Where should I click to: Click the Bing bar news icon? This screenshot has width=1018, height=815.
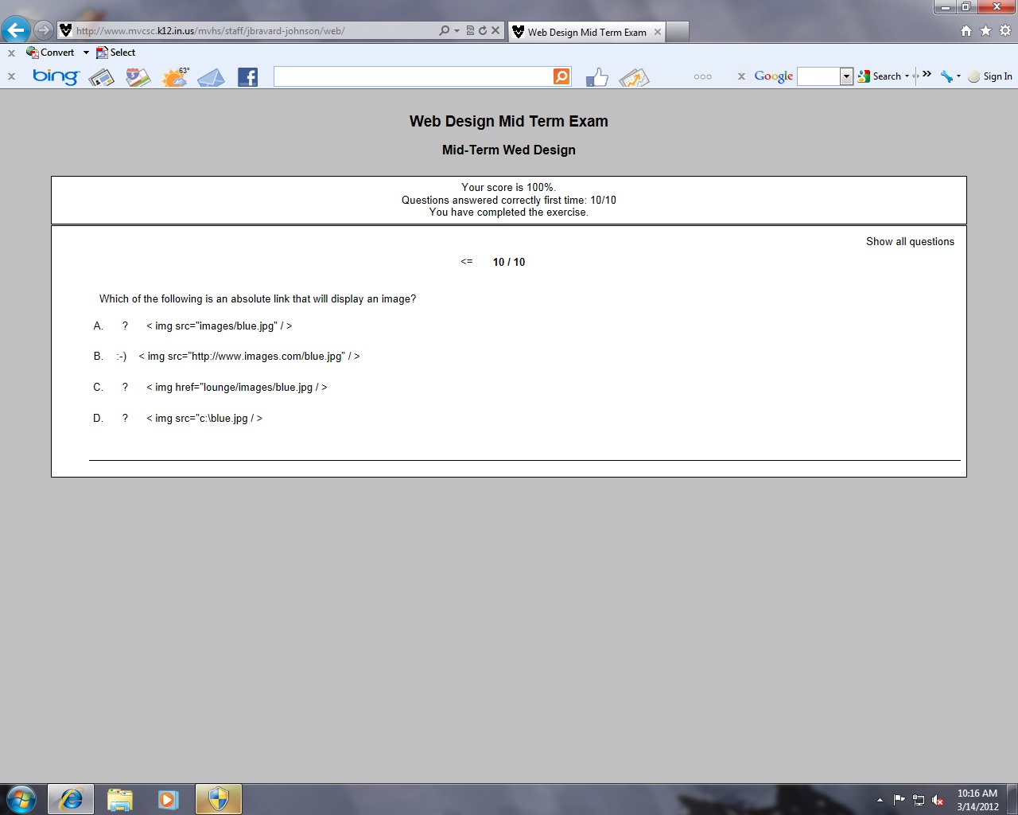[101, 77]
